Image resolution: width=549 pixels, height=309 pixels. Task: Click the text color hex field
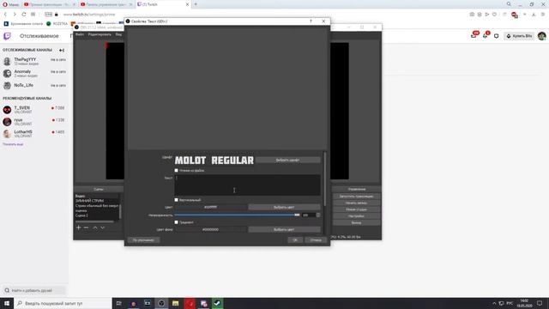(x=210, y=207)
